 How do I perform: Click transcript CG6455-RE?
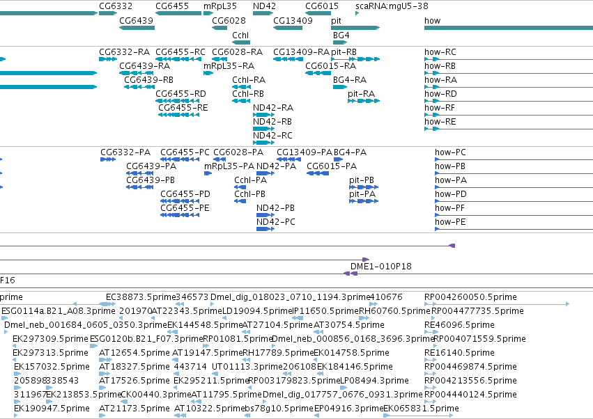[183, 108]
